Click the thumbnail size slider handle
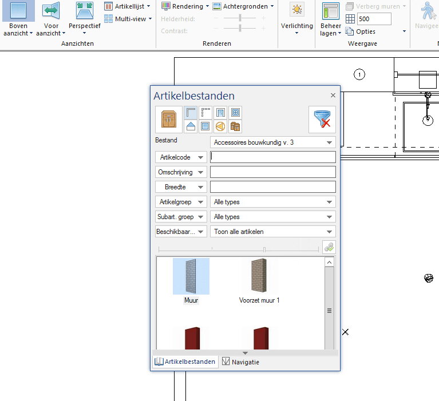 pos(264,249)
